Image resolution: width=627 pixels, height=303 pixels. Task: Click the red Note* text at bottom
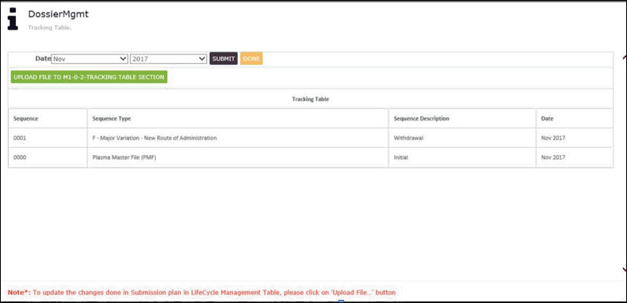(201, 292)
